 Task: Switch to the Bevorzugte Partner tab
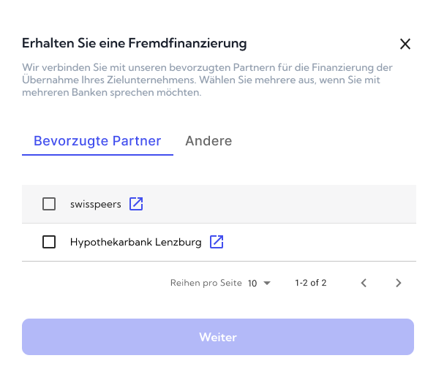click(97, 141)
